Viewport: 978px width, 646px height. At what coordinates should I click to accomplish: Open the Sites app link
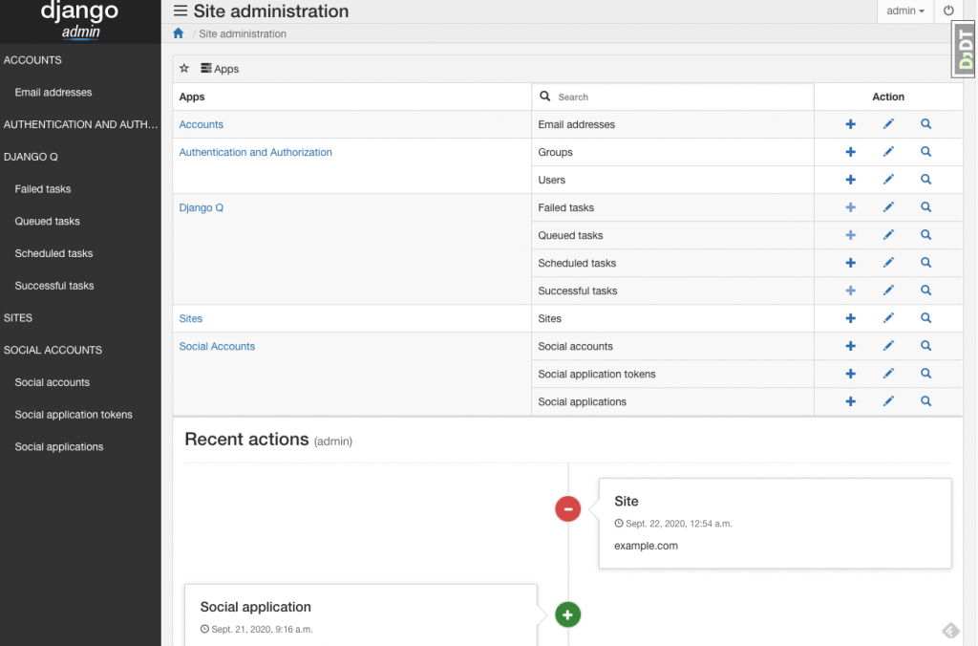click(x=190, y=318)
